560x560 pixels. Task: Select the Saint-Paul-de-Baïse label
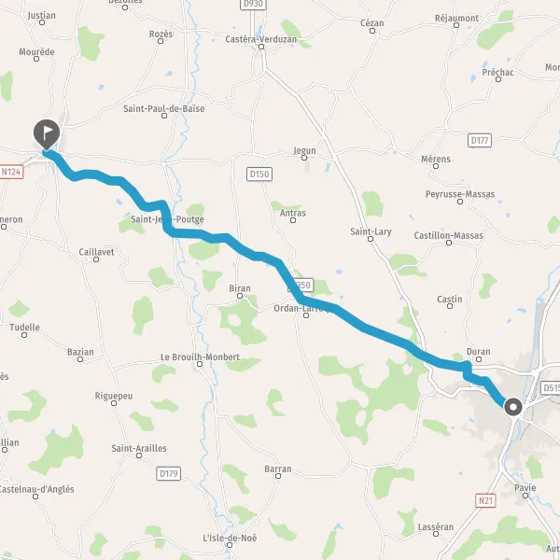pos(164,108)
